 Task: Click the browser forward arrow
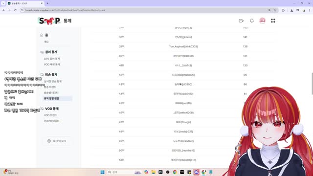pyautogui.click(x=9, y=10)
